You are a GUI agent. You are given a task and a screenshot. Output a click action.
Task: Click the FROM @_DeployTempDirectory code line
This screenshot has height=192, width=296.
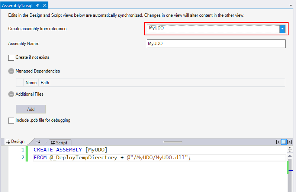click(x=112, y=158)
